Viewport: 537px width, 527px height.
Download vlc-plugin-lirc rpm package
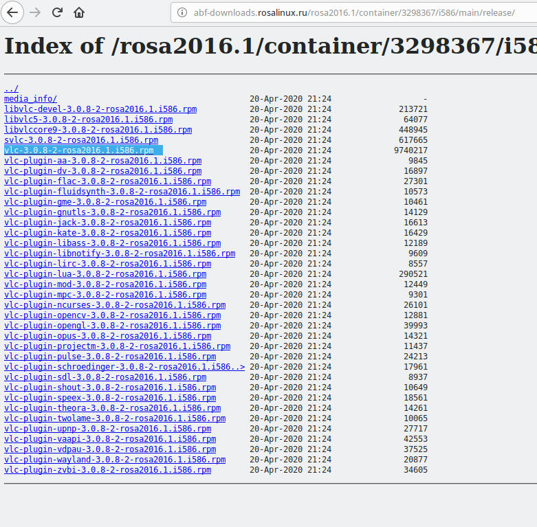click(x=107, y=264)
